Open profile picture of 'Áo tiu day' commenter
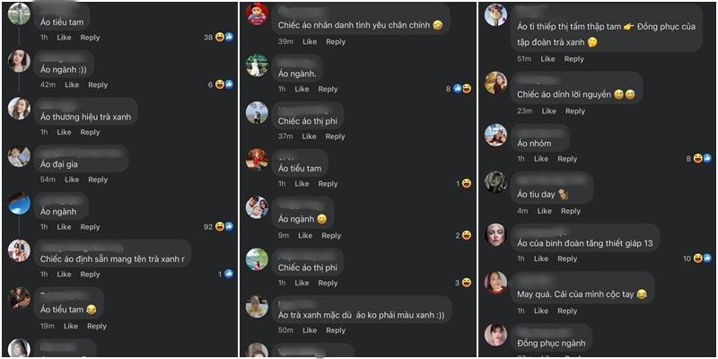The height and width of the screenshot is (359, 718). (x=496, y=182)
